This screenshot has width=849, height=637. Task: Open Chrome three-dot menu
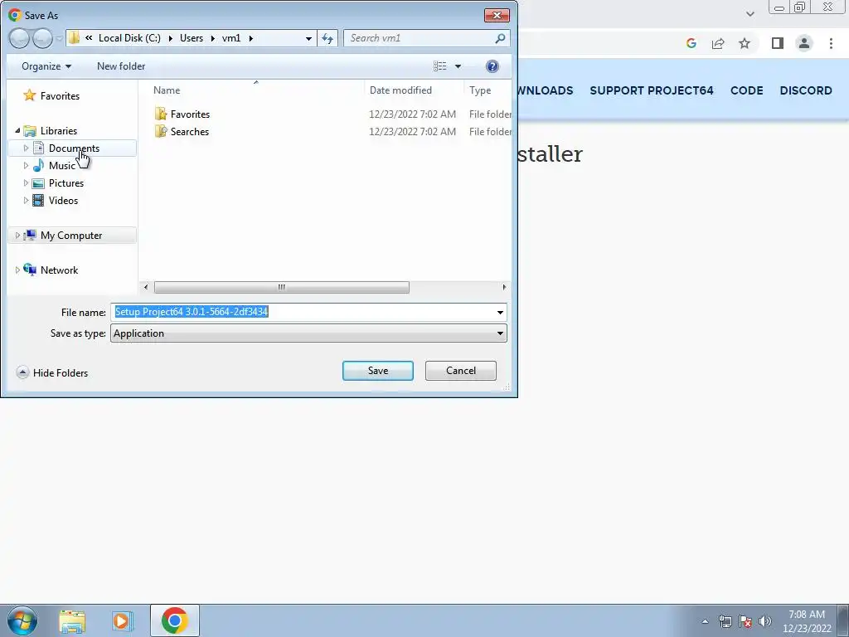(831, 43)
